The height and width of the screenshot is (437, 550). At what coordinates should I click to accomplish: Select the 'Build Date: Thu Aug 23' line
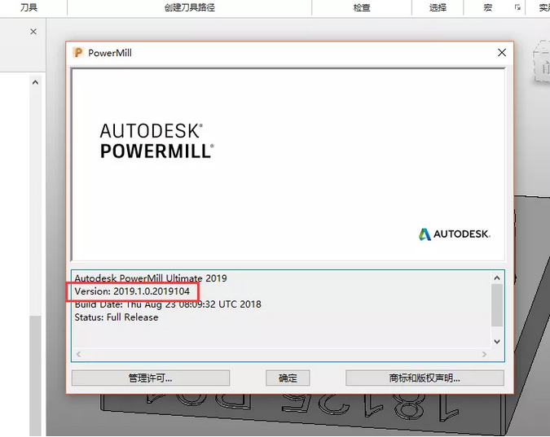pyautogui.click(x=168, y=304)
